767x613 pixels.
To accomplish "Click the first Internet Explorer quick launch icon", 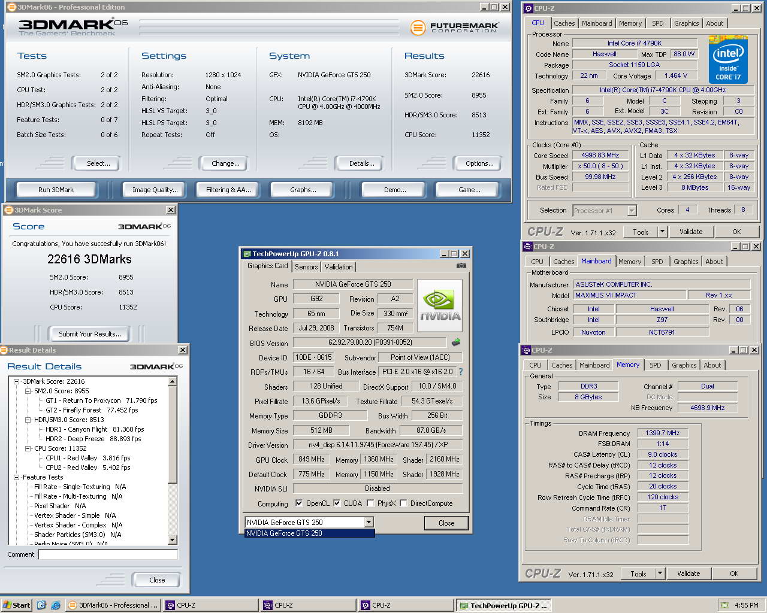I will click(x=41, y=605).
